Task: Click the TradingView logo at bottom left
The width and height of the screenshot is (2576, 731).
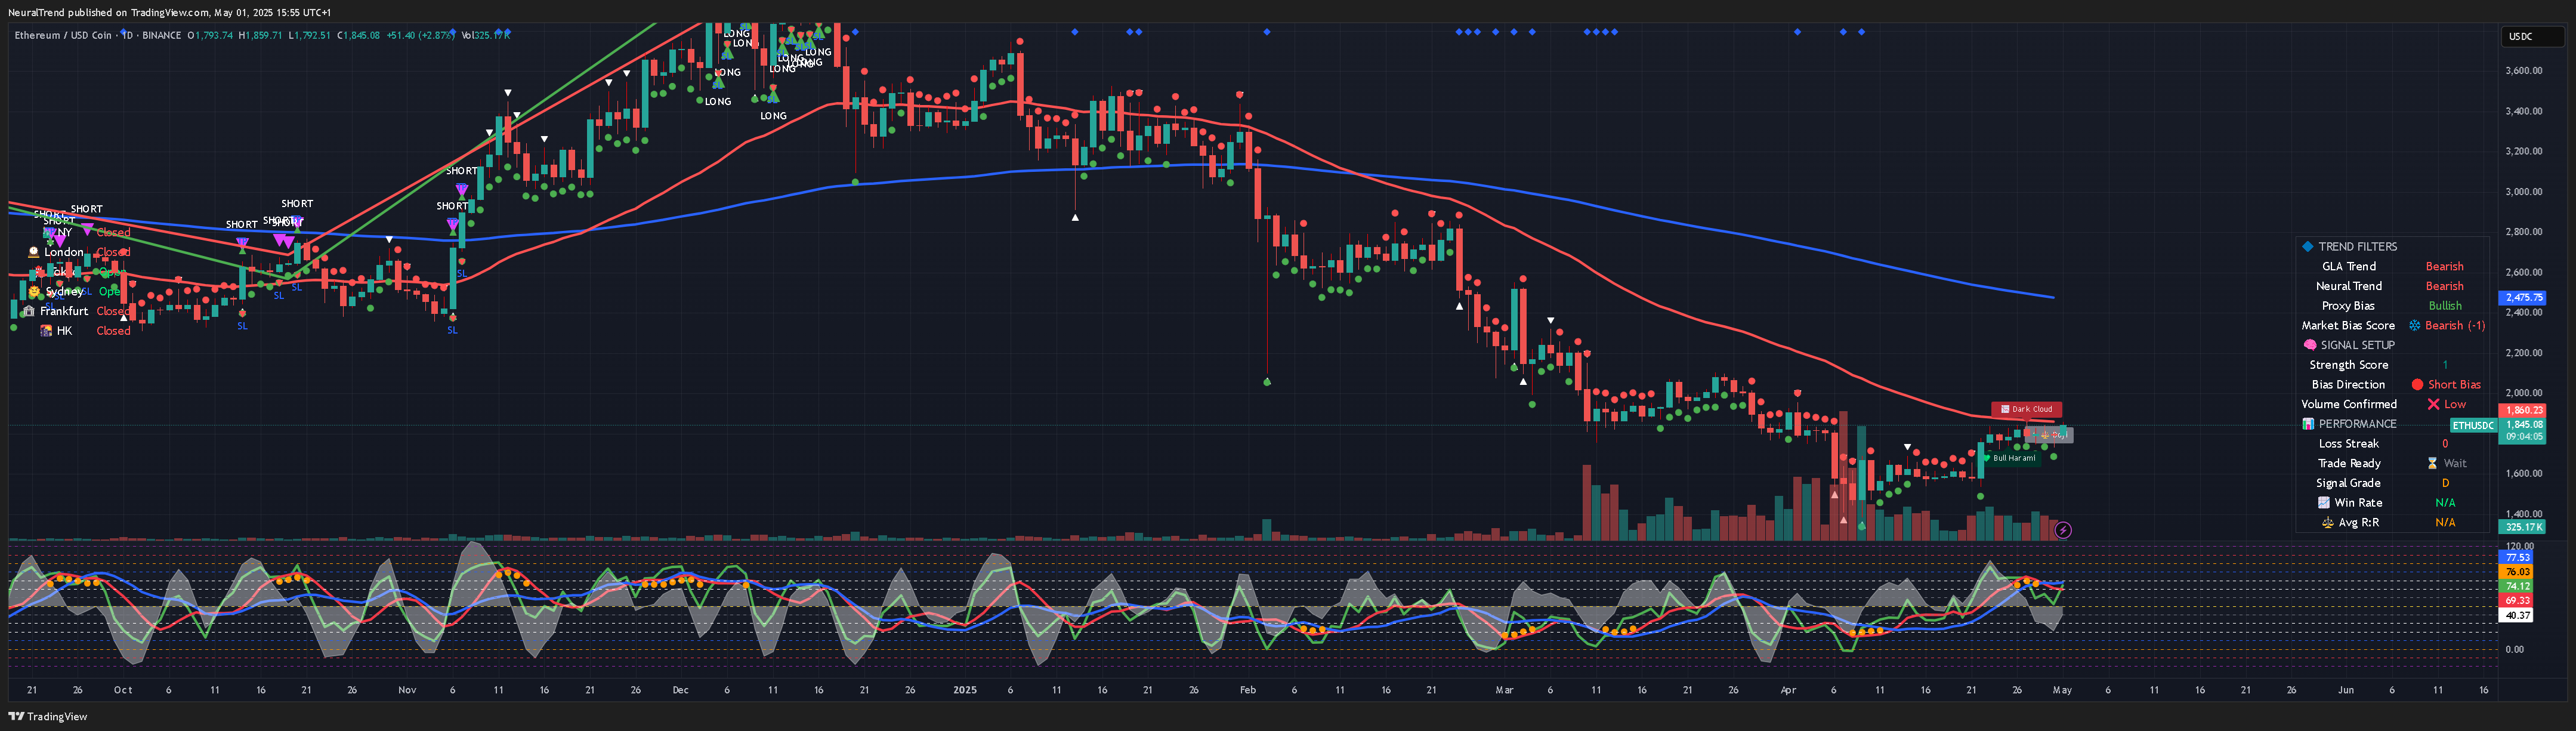Action: (48, 716)
